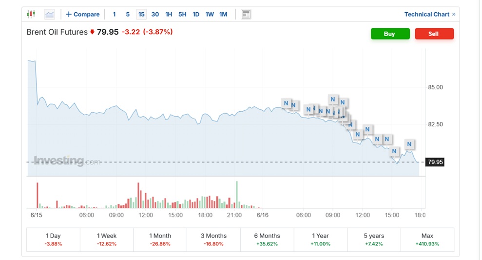Viewport: 482px width, 260px height.
Task: Click the 85.00 price axis label
Action: 435,87
